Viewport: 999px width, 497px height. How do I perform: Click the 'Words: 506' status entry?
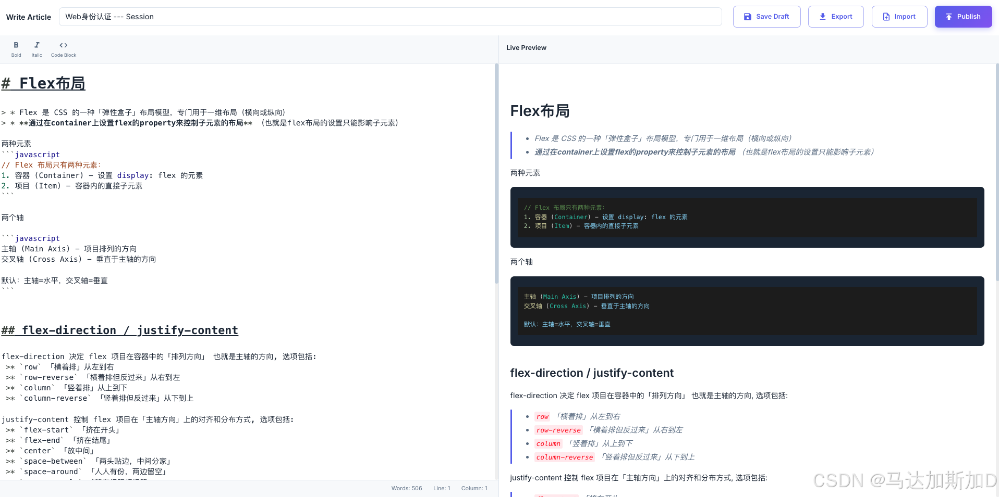pos(407,488)
